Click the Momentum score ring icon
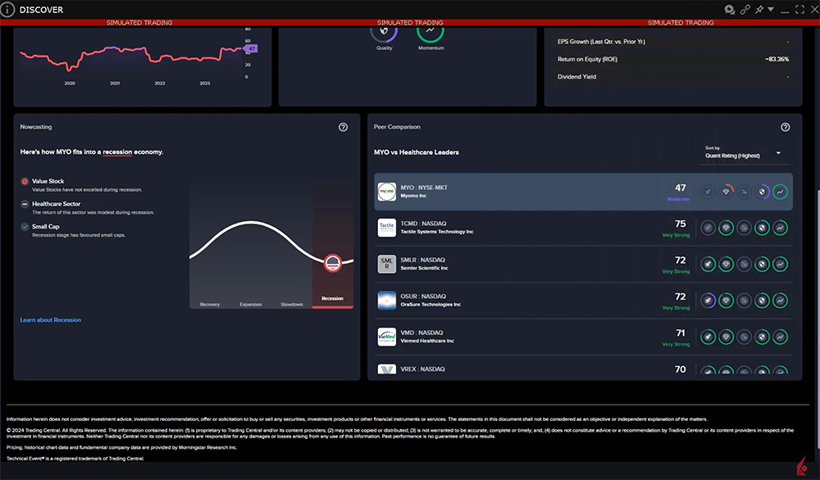This screenshot has height=480, width=820. coord(430,30)
